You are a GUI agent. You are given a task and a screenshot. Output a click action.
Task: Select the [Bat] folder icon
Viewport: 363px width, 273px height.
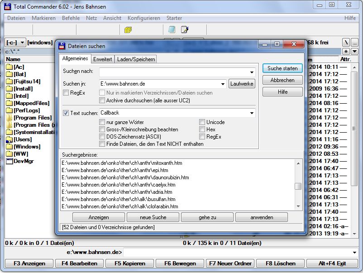(9, 74)
